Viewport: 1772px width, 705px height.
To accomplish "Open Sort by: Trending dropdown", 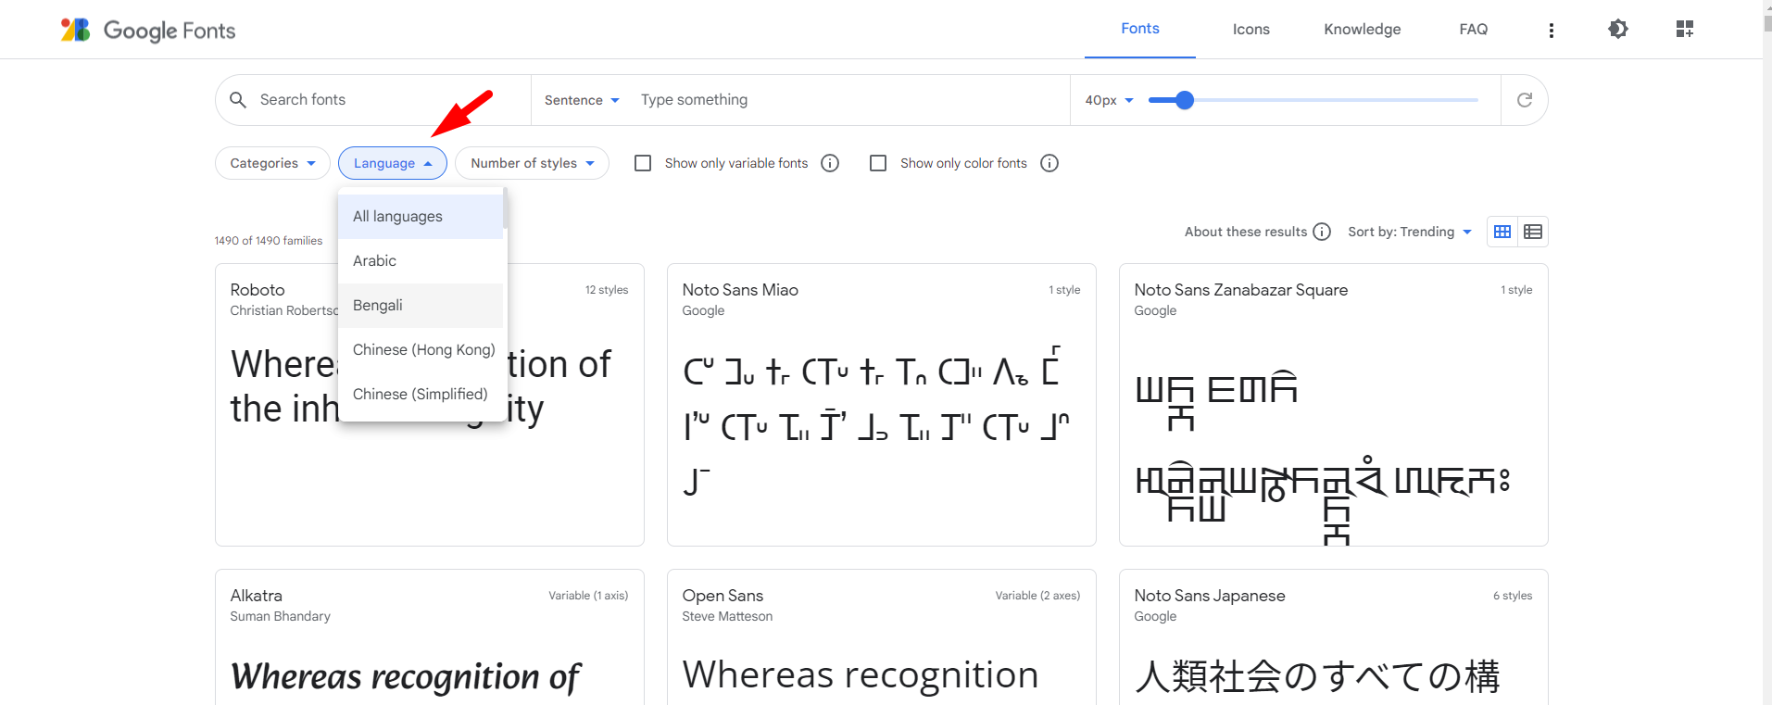I will pyautogui.click(x=1410, y=232).
